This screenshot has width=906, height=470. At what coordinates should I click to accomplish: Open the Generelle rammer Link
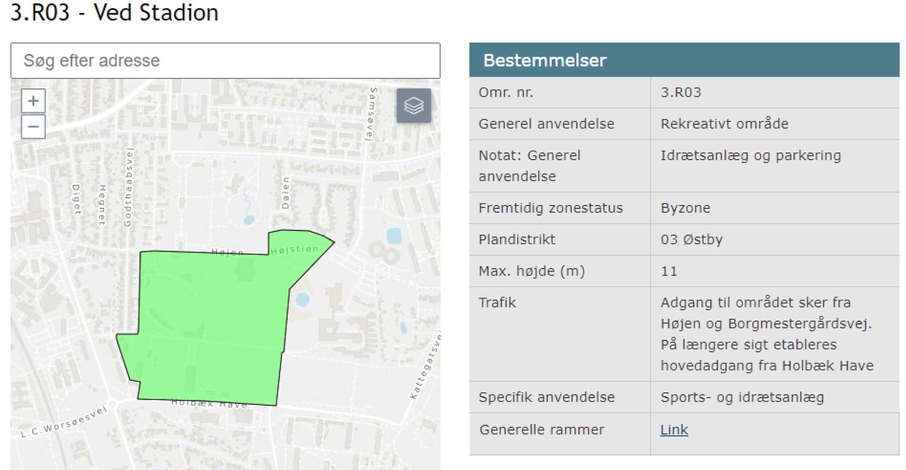pyautogui.click(x=674, y=429)
